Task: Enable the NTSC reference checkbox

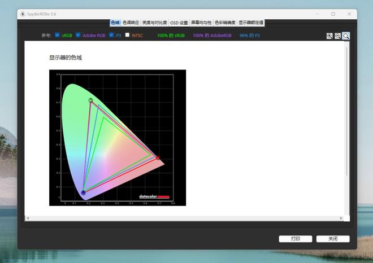Action: tap(127, 35)
